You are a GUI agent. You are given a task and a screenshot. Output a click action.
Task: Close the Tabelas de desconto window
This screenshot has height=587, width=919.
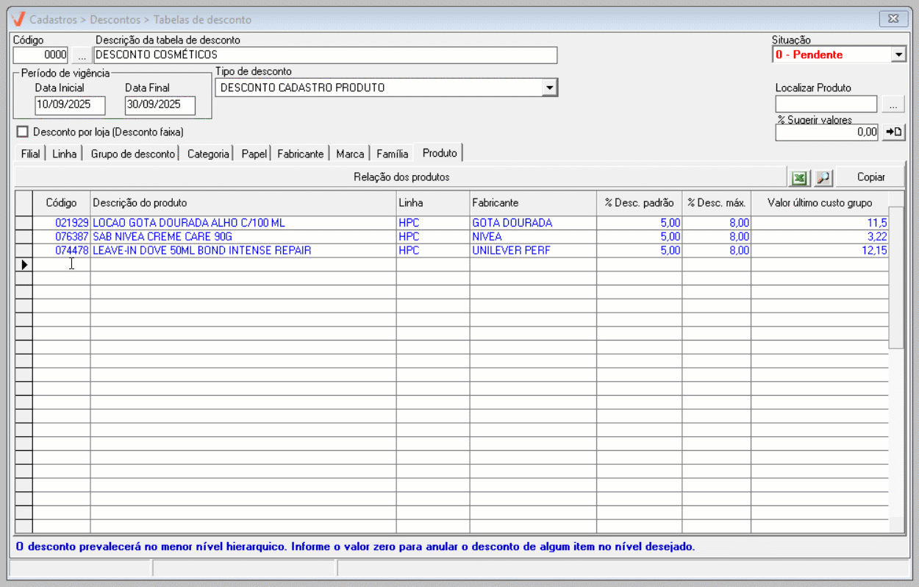pos(893,18)
